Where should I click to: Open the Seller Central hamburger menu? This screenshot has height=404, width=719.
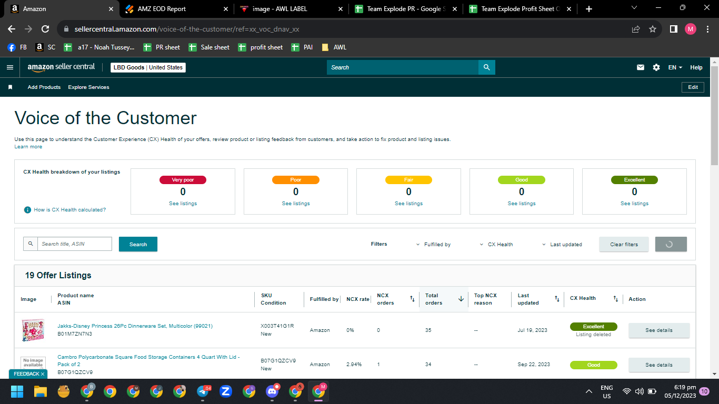click(9, 67)
